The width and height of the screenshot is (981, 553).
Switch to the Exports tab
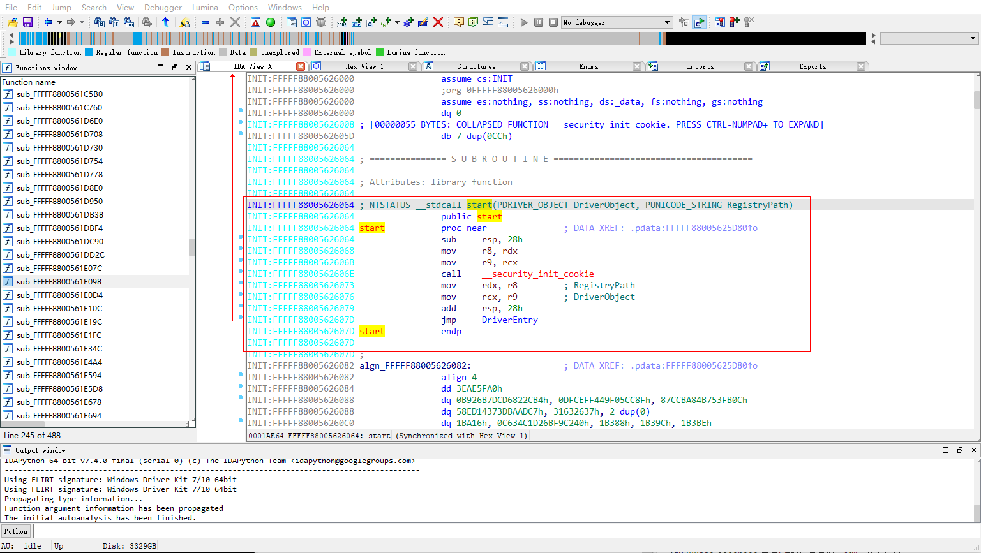click(x=813, y=66)
